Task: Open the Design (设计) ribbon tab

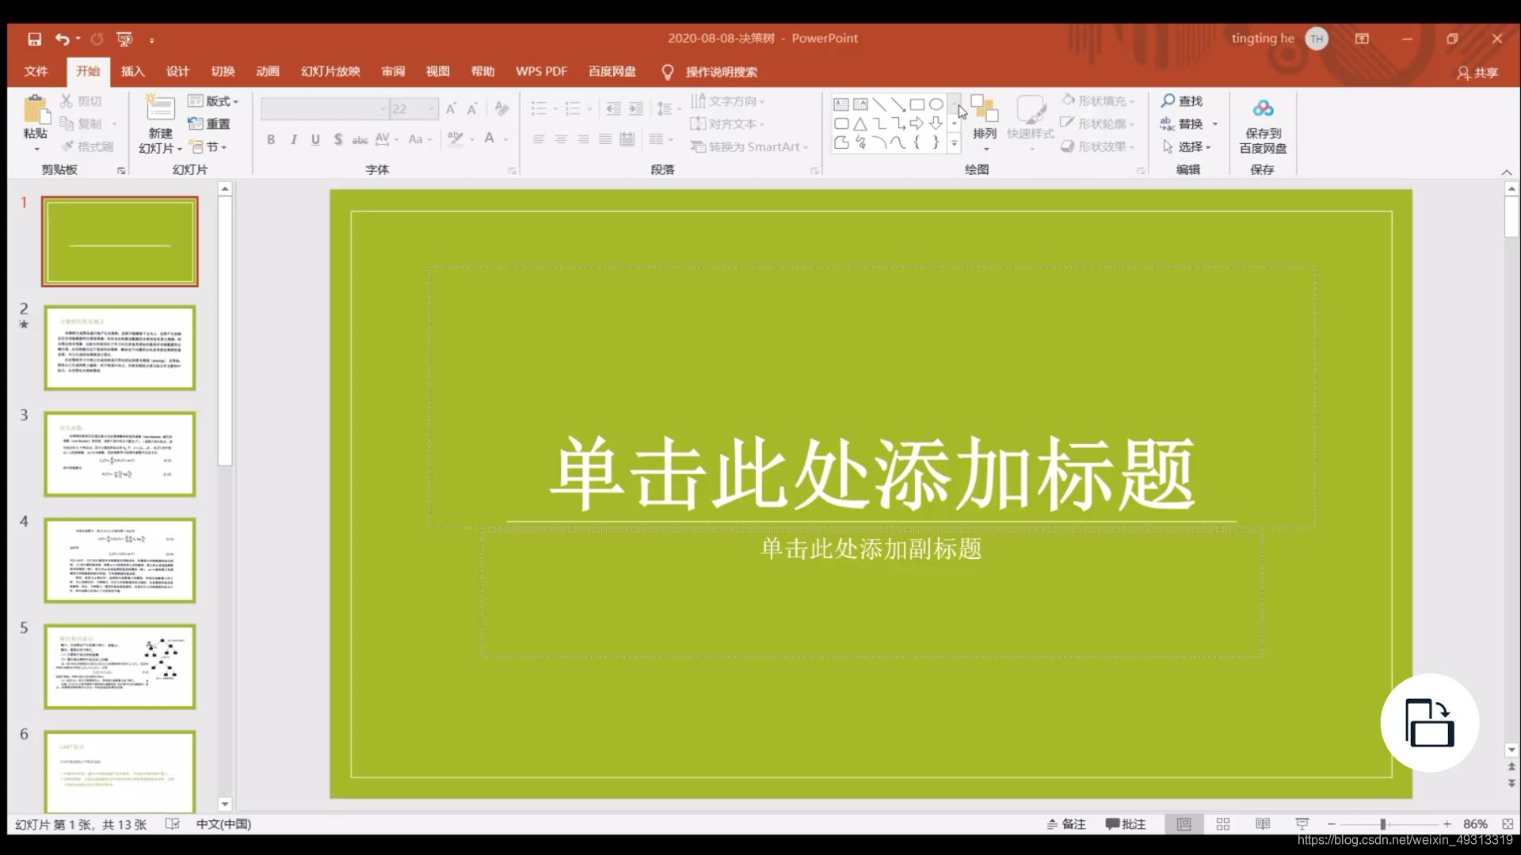Action: [177, 71]
